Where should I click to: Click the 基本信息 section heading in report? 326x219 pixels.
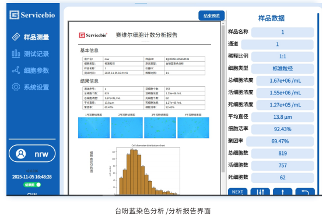coord(89,51)
